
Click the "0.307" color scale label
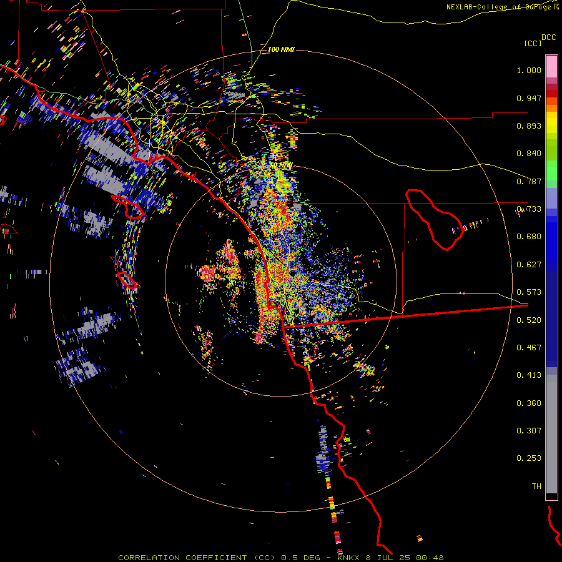pyautogui.click(x=529, y=431)
